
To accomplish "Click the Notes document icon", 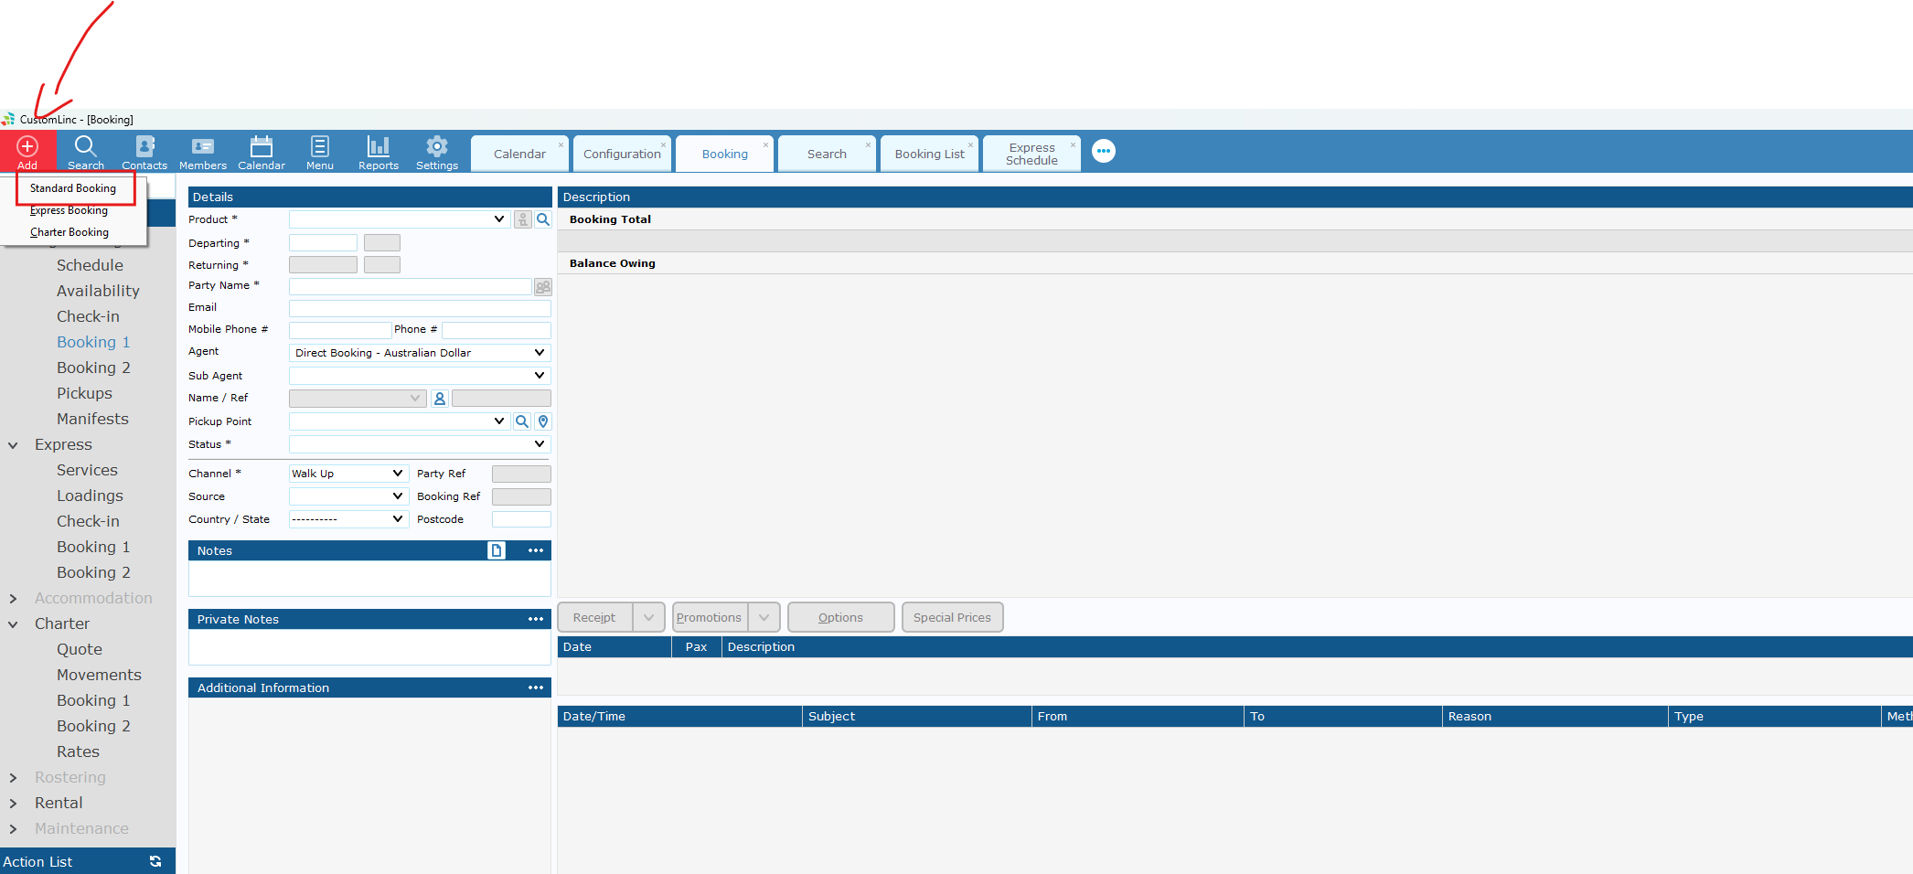I will 497,550.
